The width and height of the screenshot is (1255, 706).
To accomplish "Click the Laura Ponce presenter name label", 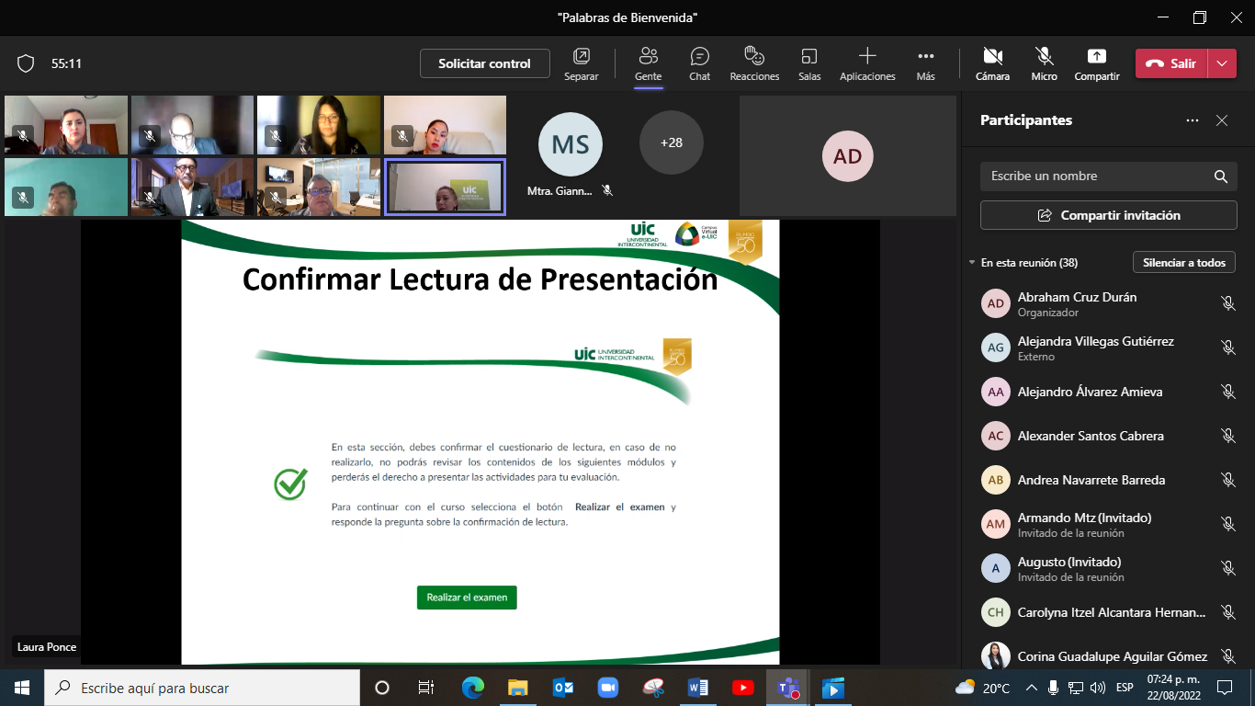I will tap(46, 647).
